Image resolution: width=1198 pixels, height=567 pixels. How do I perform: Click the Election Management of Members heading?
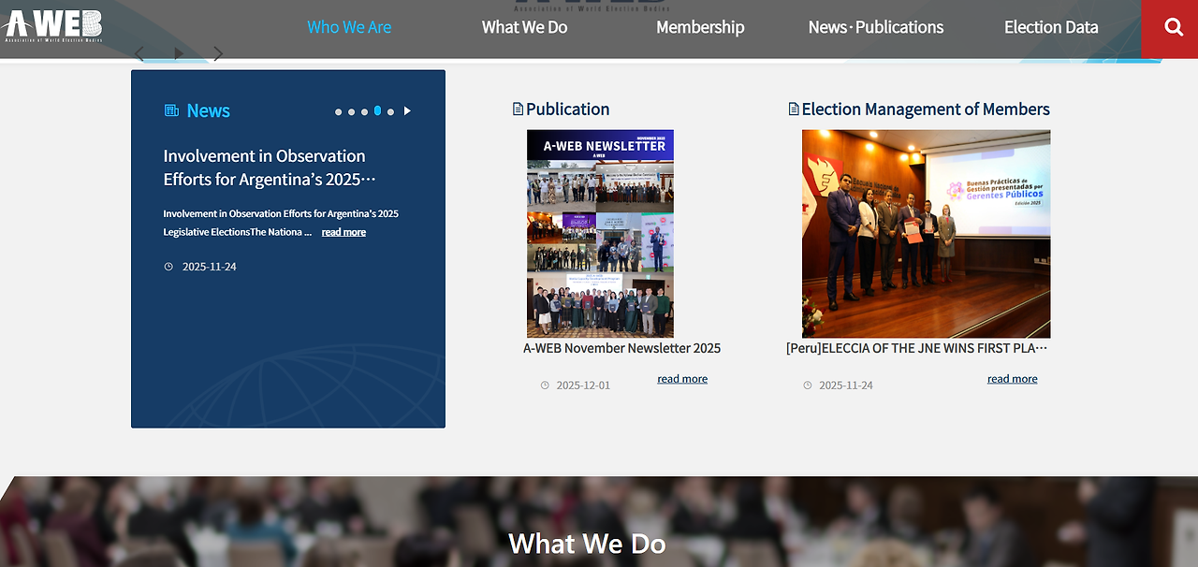click(x=926, y=109)
